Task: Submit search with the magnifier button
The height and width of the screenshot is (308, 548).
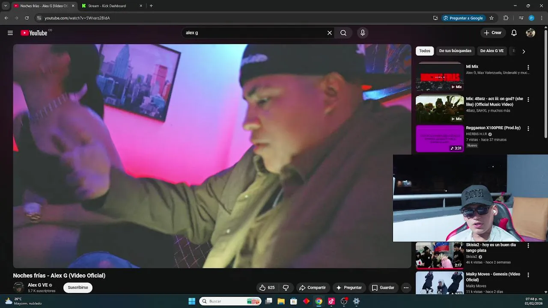Action: [343, 33]
